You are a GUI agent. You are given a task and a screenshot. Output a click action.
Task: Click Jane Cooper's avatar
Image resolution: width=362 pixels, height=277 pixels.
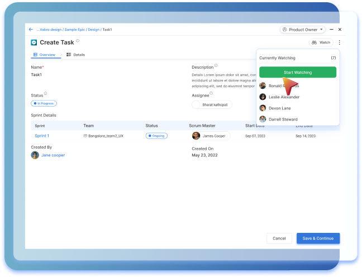pos(35,155)
